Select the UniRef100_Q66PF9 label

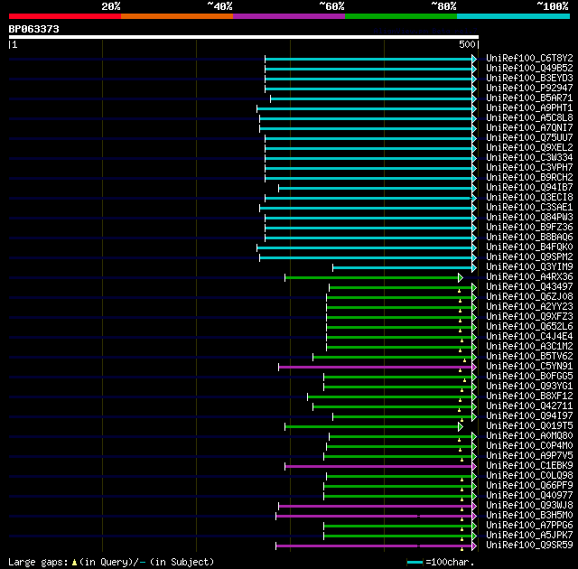pos(529,486)
